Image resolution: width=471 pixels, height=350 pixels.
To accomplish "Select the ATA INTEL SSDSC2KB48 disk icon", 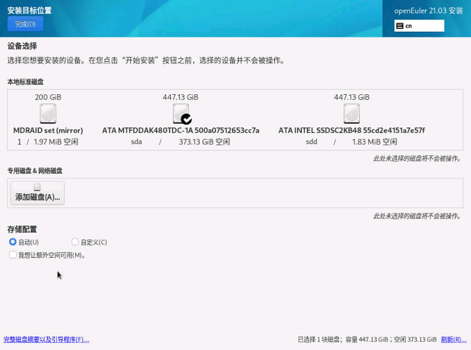I will (351, 113).
